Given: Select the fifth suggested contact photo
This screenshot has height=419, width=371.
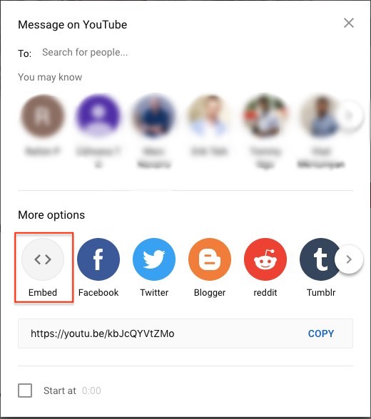Looking at the screenshot, I should pos(265,115).
